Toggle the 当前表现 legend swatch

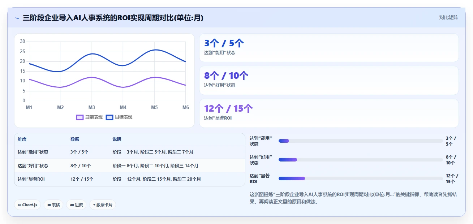[80, 117]
